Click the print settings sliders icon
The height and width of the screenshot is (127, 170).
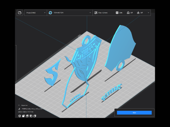[96, 13]
